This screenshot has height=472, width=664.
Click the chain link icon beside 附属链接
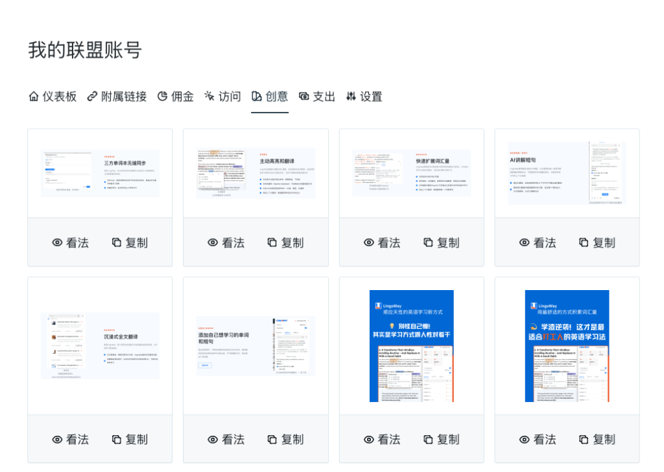click(92, 96)
